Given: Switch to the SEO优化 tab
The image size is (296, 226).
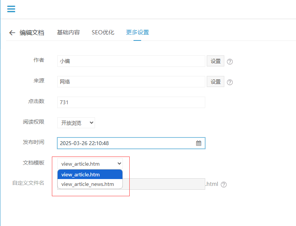Looking at the screenshot, I should (x=103, y=32).
